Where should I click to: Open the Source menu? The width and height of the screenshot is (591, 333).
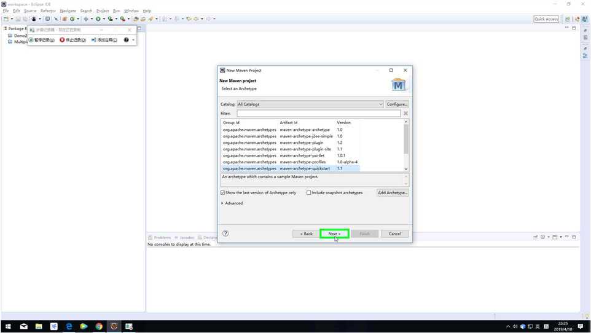coord(30,11)
